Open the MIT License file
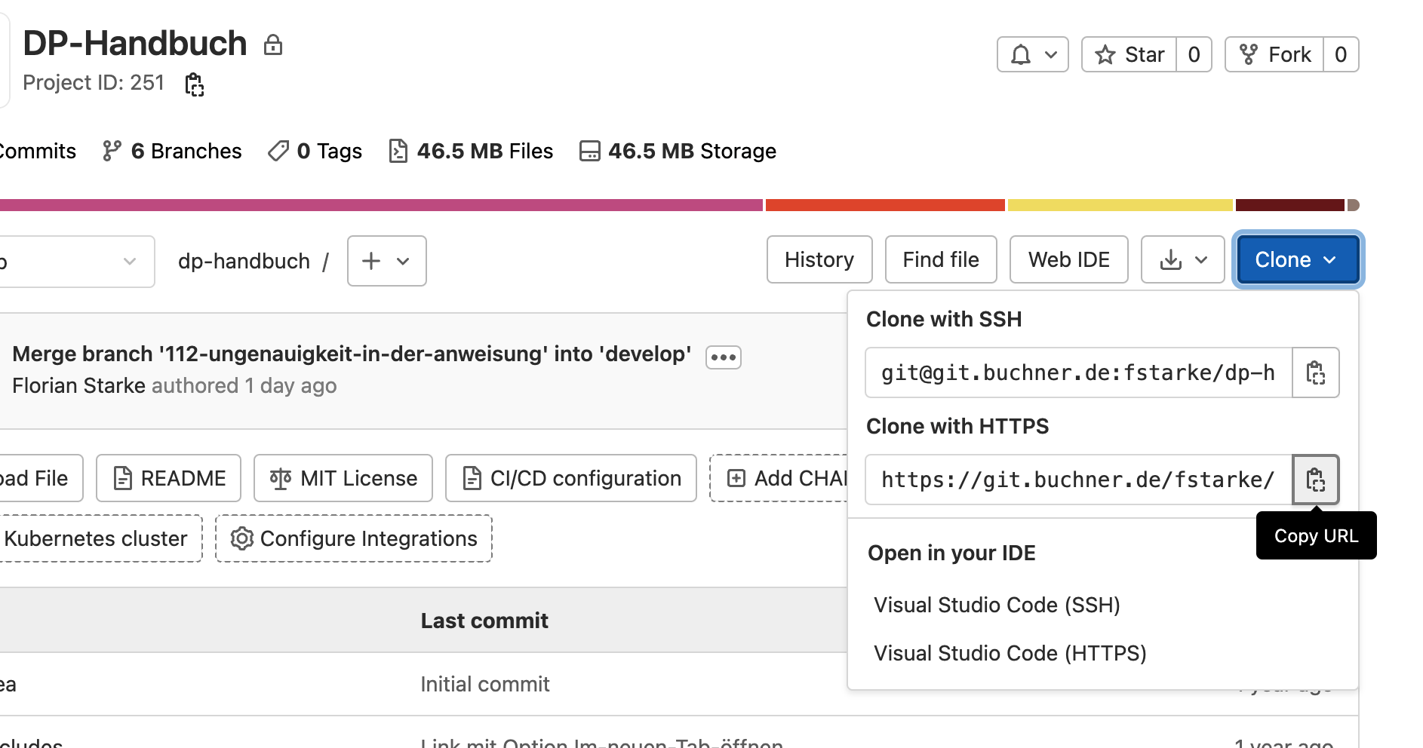Screen dimensions: 1423x748 click(x=343, y=479)
